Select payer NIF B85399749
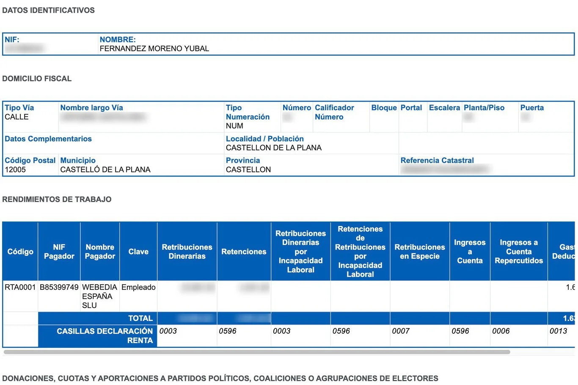 [59, 287]
